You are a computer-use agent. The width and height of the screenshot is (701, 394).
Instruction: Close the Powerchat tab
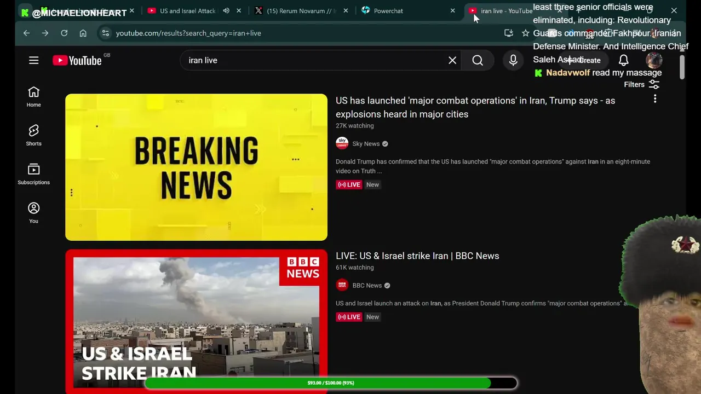tap(452, 10)
